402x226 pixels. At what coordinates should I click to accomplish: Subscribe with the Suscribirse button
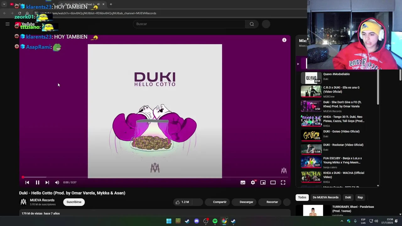74,202
